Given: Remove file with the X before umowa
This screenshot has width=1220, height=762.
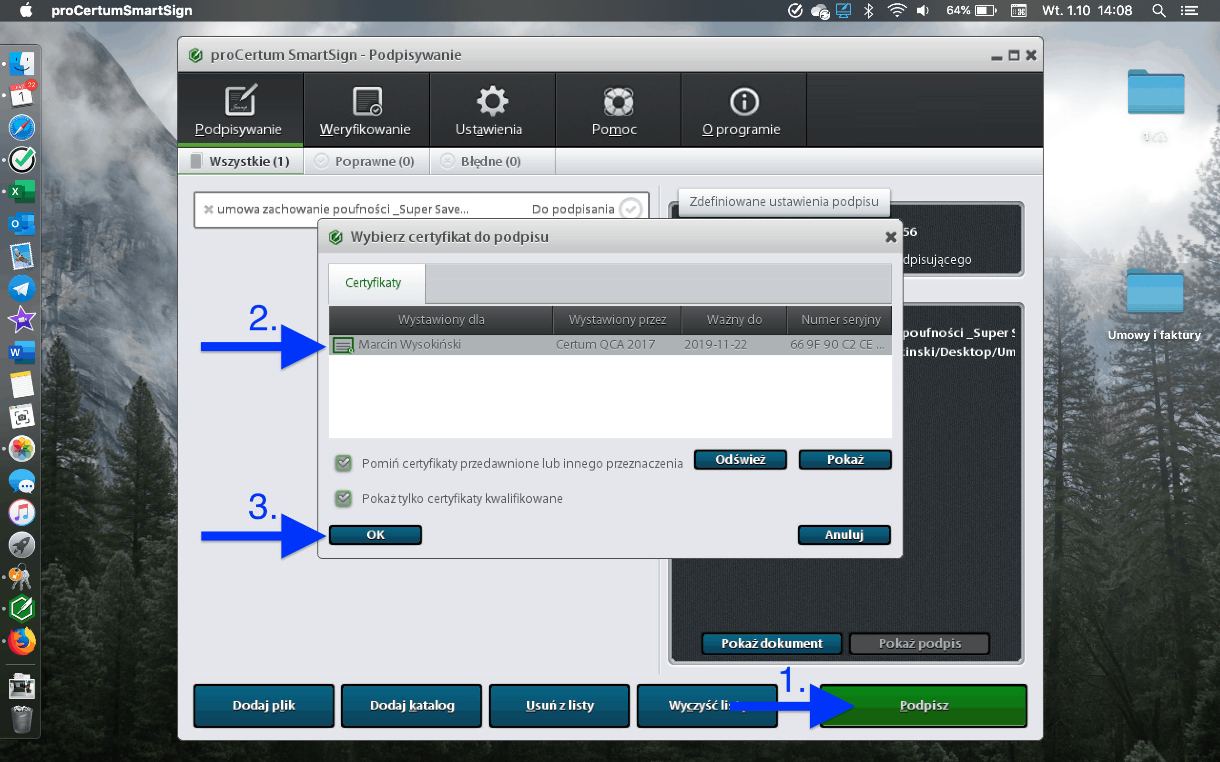Looking at the screenshot, I should pyautogui.click(x=208, y=209).
